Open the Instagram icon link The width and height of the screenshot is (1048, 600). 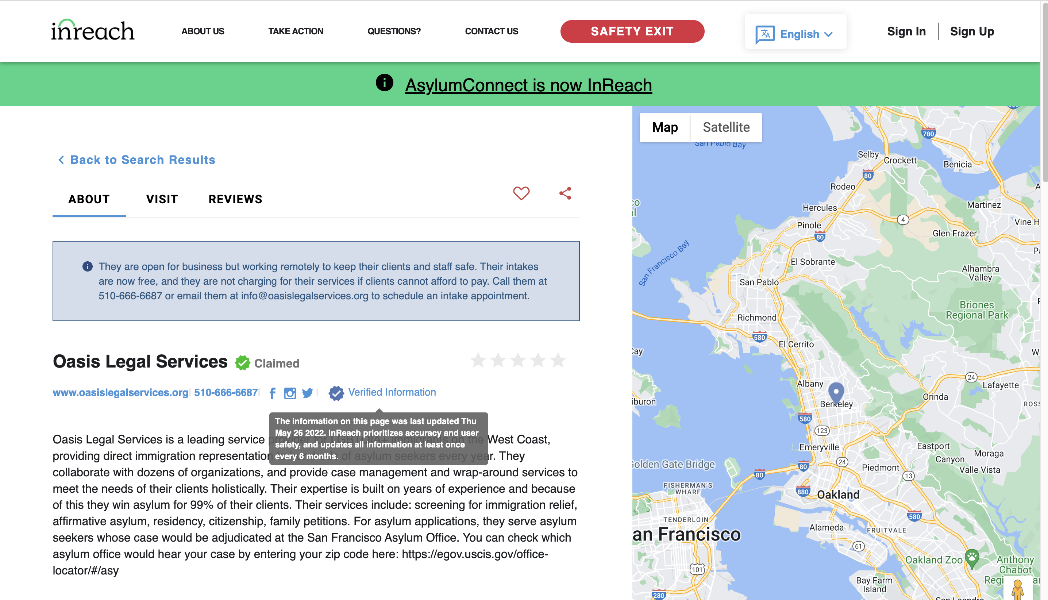[x=290, y=393]
